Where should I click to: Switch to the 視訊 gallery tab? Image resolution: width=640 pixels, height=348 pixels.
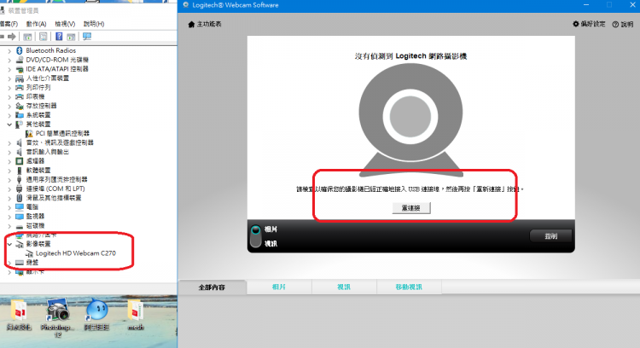344,287
